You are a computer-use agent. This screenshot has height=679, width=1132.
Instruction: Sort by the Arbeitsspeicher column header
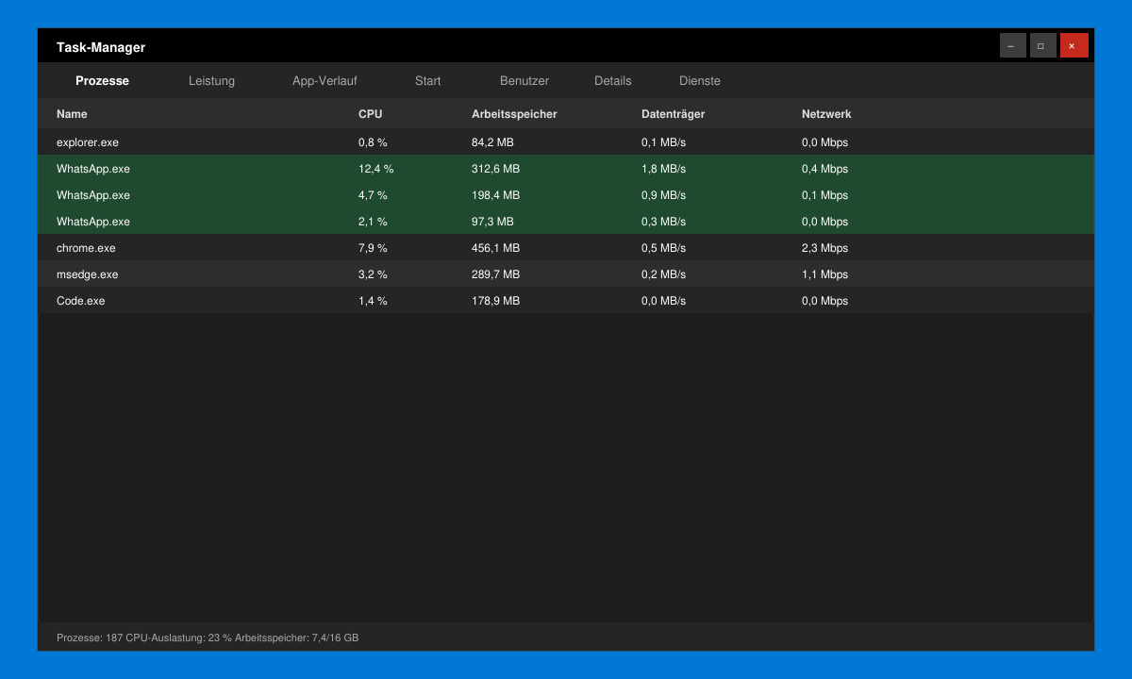[x=514, y=114]
